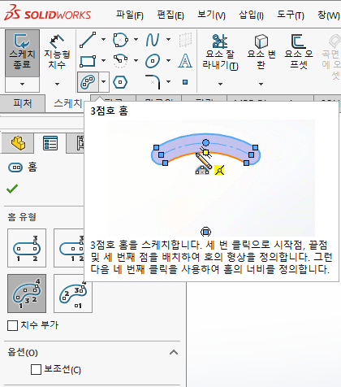Open the 파일(F) menu
Screen dimensions: 341x387
coord(130,15)
